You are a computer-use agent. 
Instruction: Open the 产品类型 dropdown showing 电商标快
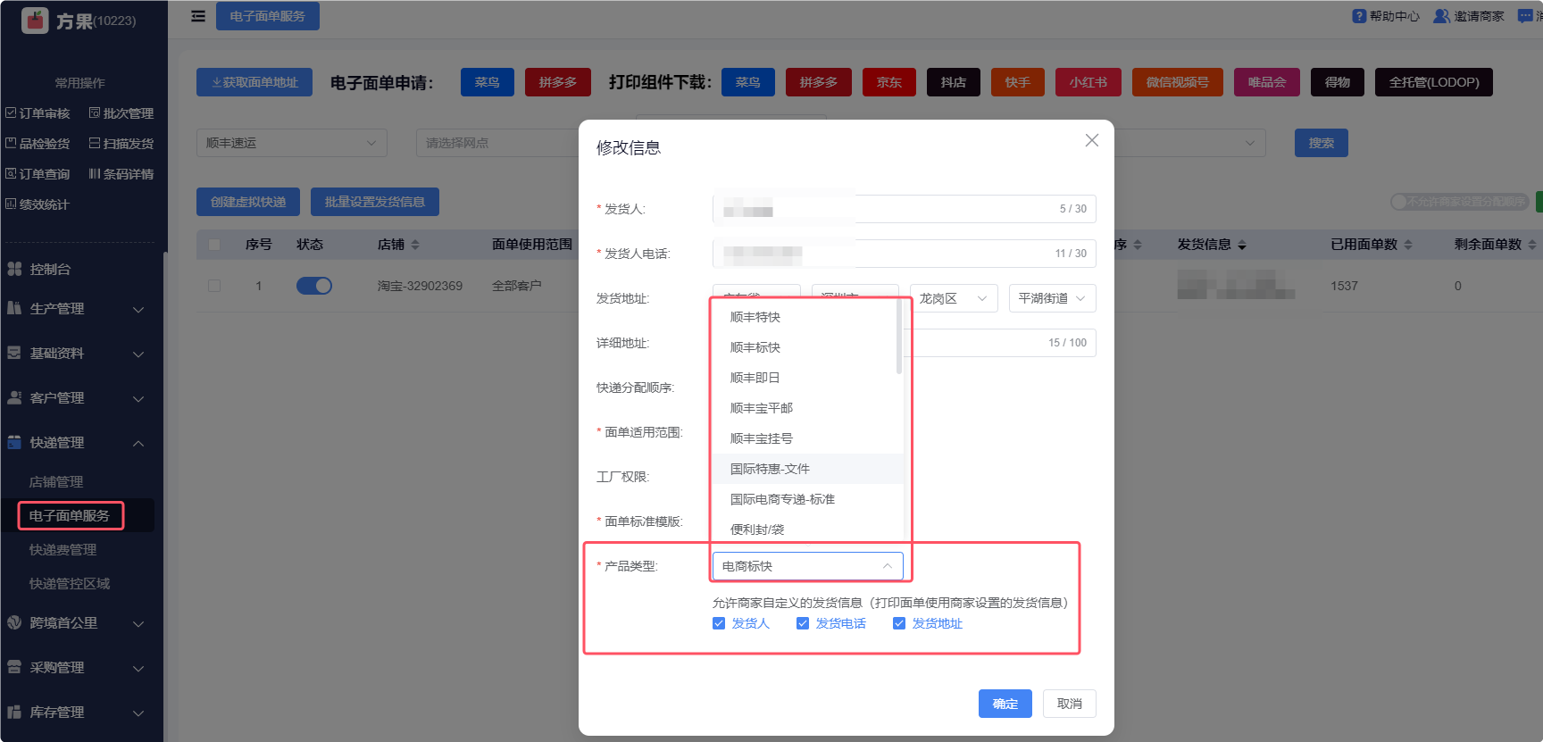point(807,566)
